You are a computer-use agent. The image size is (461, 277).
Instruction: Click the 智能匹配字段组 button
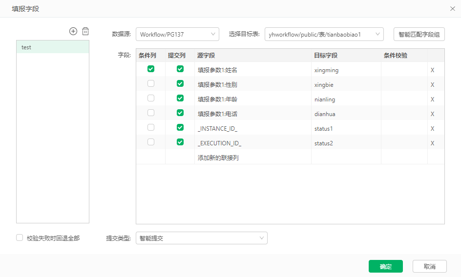coord(419,34)
